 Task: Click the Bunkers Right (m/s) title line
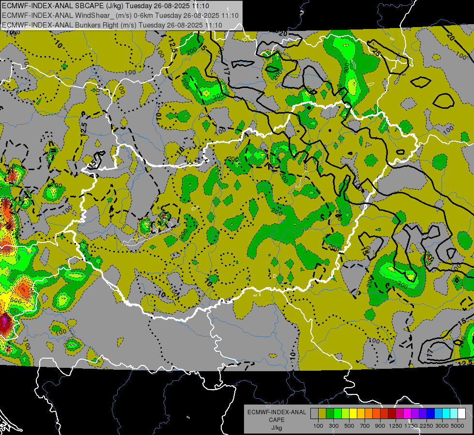[x=112, y=25]
